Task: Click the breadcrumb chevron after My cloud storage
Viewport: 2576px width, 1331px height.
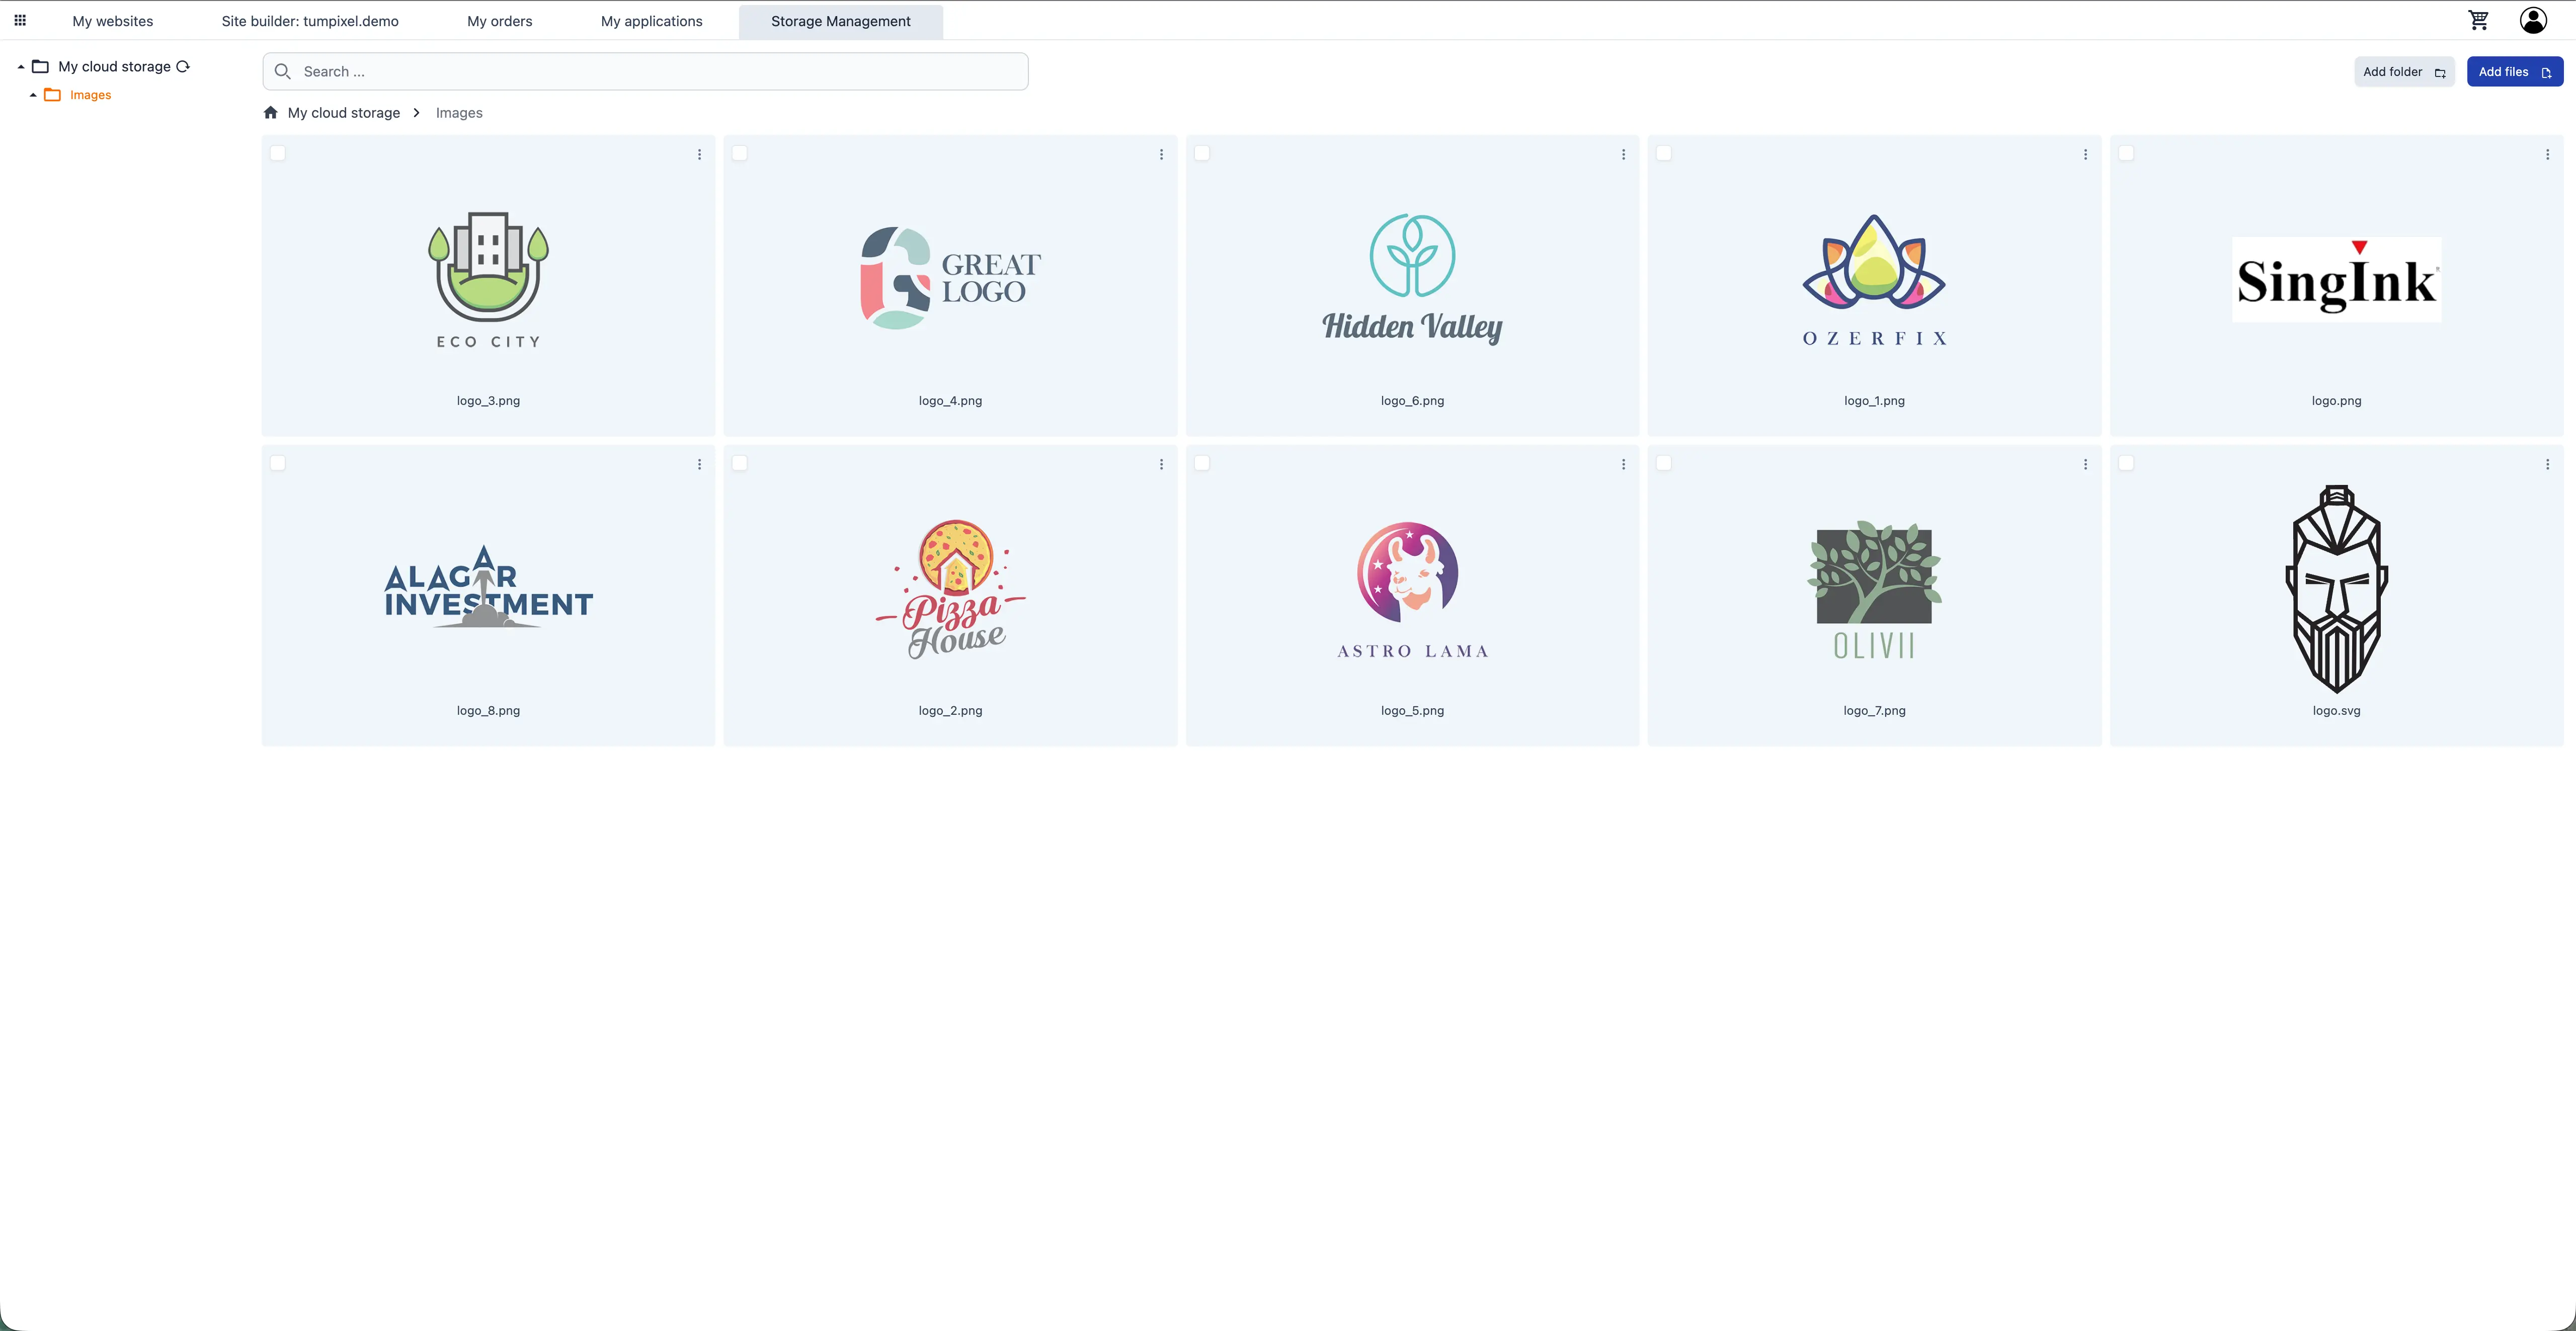Action: [x=416, y=112]
